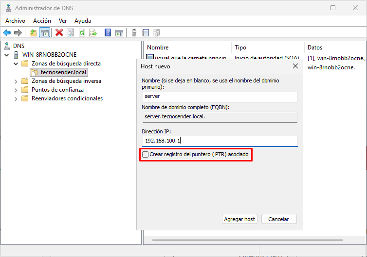Collapse the WIN-8RNOBB2OCNE server node

click(x=6, y=55)
